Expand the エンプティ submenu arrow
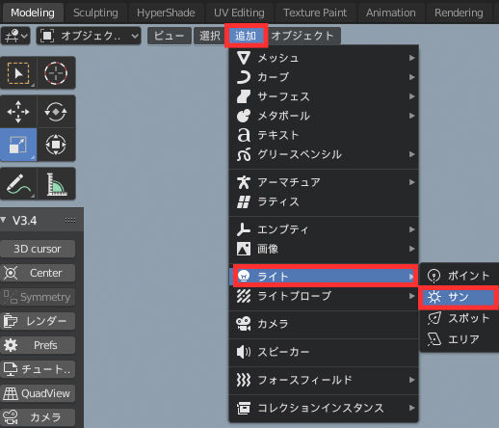The image size is (499, 428). pyautogui.click(x=411, y=229)
